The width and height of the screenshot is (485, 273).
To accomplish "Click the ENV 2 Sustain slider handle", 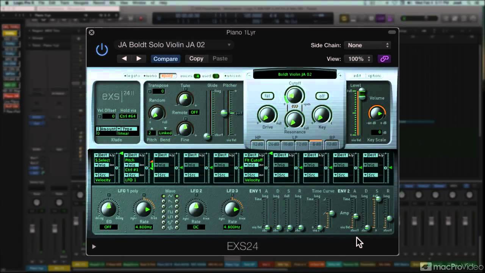I will pos(378,199).
